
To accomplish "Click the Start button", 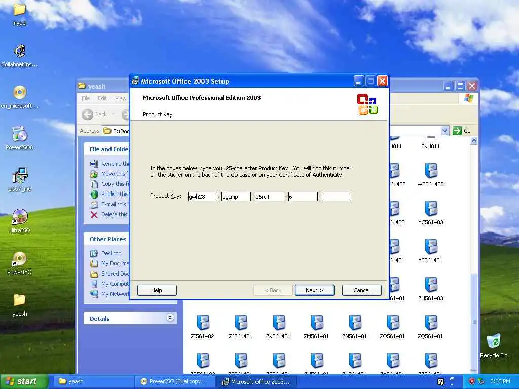I will tap(24, 381).
